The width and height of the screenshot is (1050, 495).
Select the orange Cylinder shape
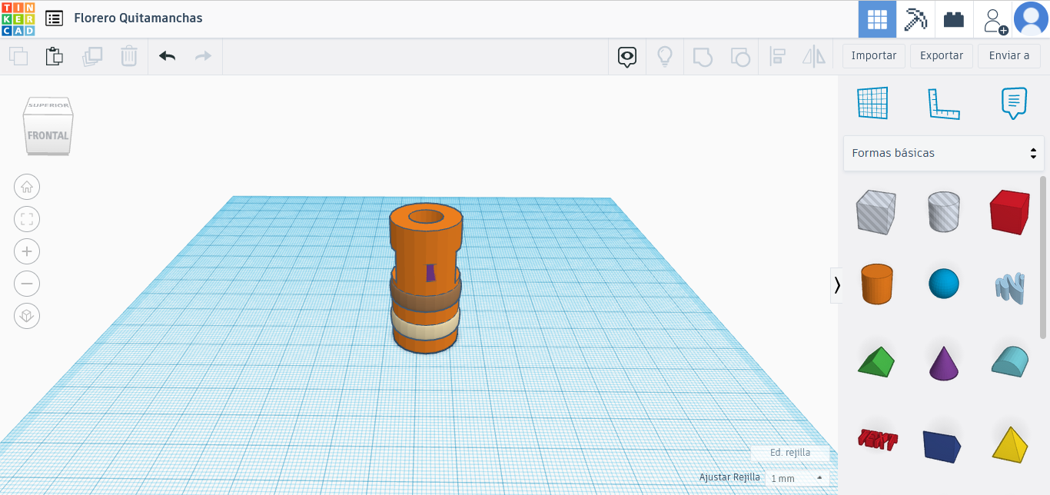coord(876,284)
